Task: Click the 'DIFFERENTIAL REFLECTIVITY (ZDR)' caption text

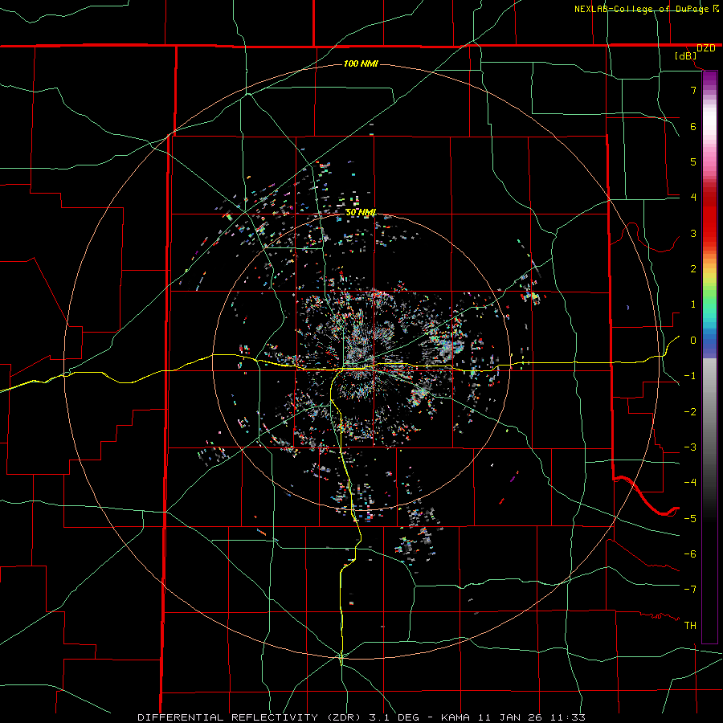Action: [x=251, y=717]
